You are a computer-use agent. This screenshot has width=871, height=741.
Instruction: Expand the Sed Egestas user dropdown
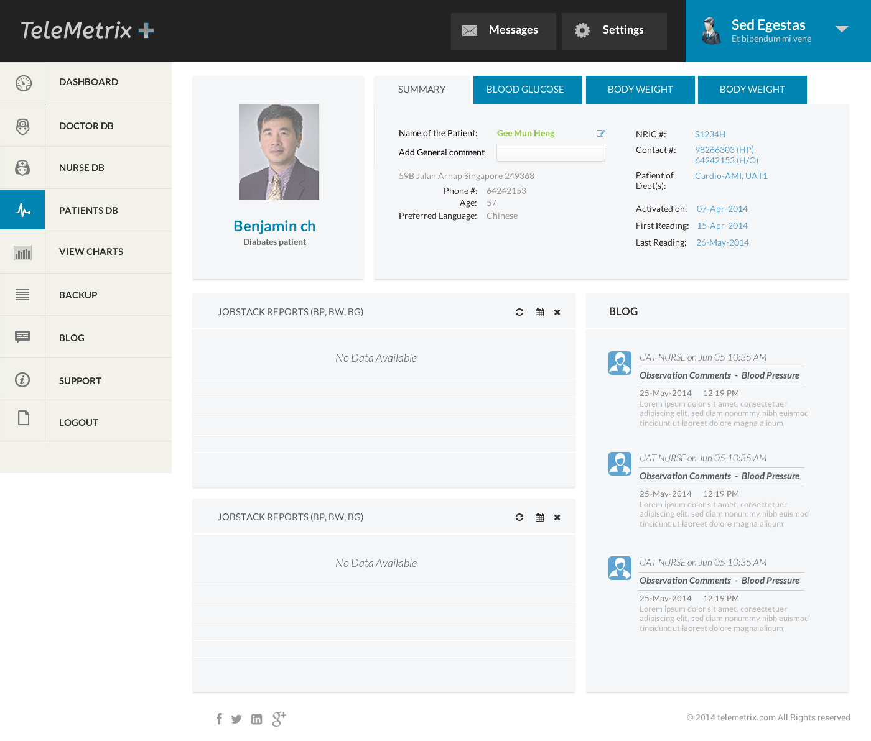(842, 29)
